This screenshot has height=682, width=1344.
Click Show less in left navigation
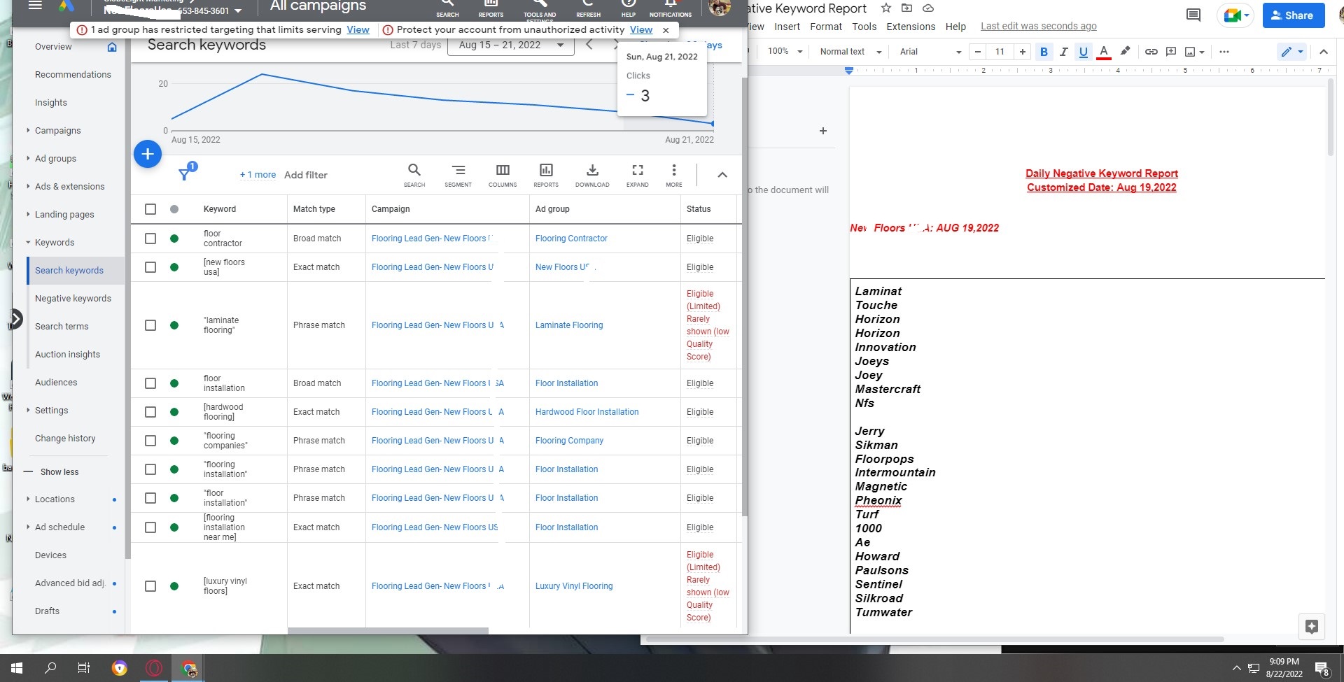(59, 472)
